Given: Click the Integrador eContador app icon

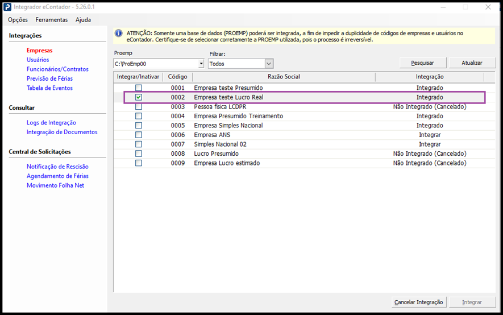Looking at the screenshot, I should tap(7, 7).
